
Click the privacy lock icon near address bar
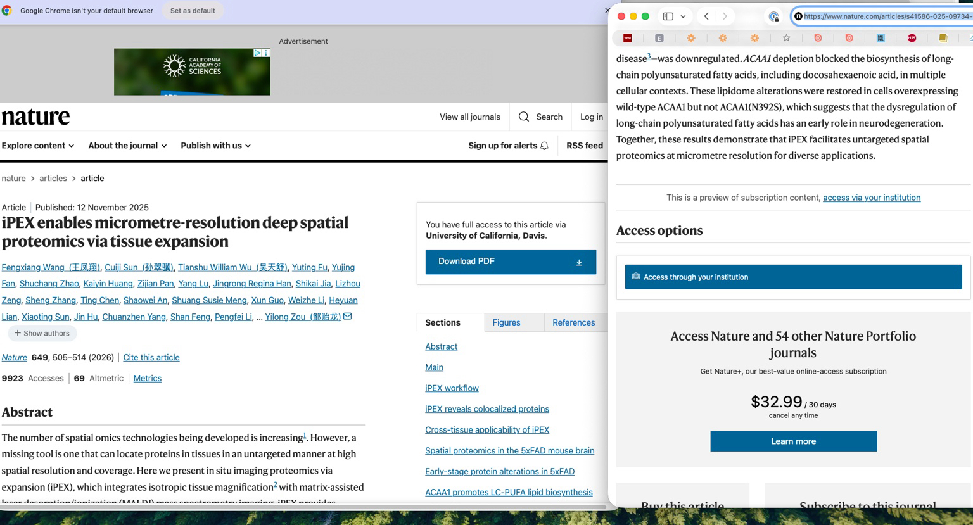pos(773,16)
